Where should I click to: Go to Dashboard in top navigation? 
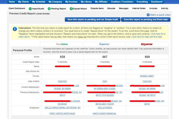point(157,2)
